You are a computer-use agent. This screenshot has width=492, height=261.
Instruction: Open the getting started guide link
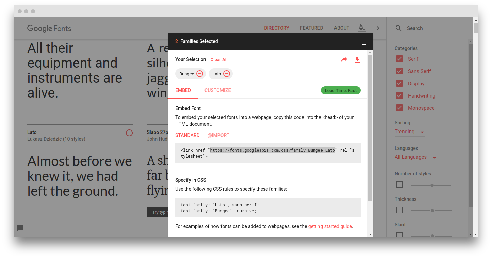coord(330,226)
